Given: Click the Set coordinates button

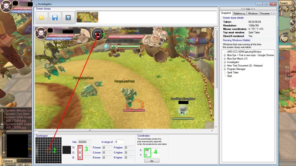Looking at the screenshot, I should coord(152,161).
